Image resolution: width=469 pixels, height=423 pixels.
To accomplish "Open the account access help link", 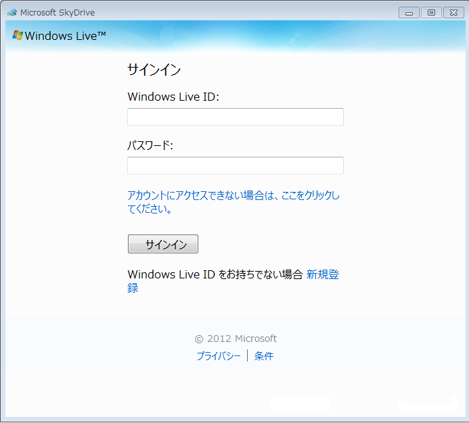I will (233, 202).
